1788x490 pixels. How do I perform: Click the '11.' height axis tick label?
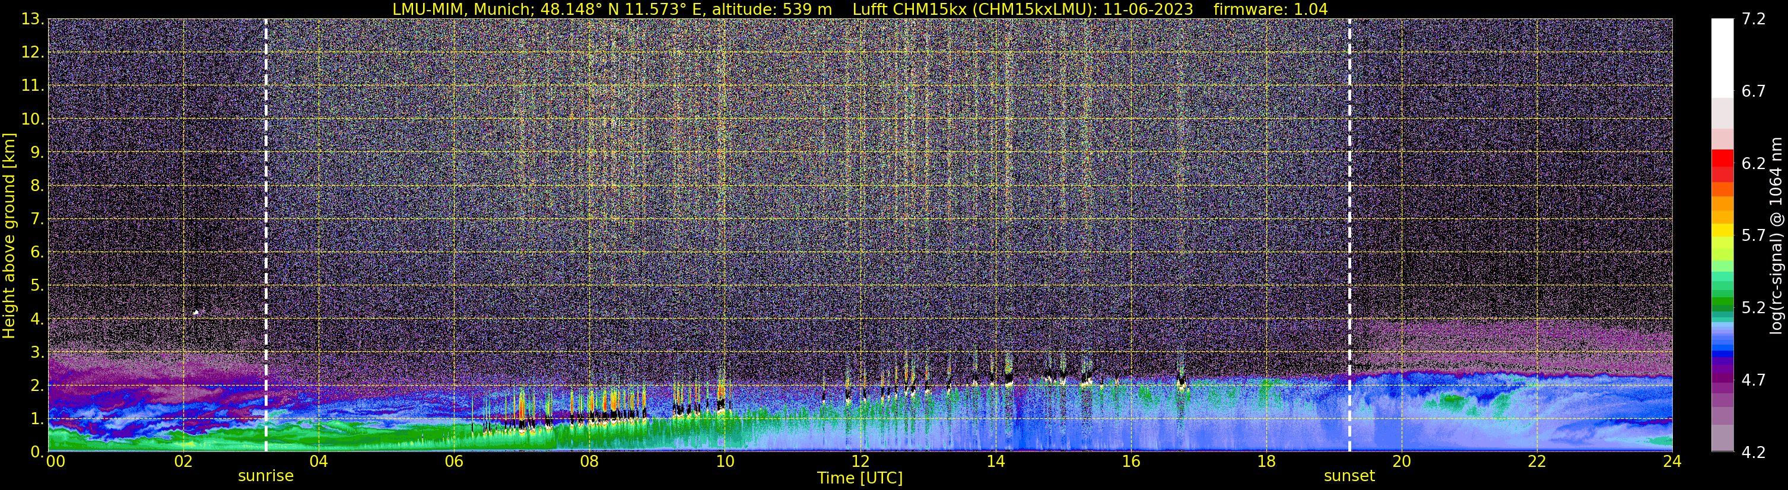pyautogui.click(x=33, y=85)
